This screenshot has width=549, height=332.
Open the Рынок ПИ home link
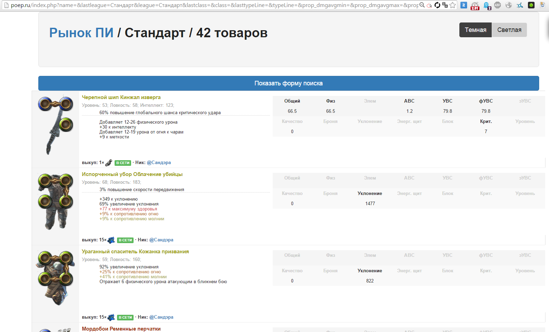tap(81, 33)
